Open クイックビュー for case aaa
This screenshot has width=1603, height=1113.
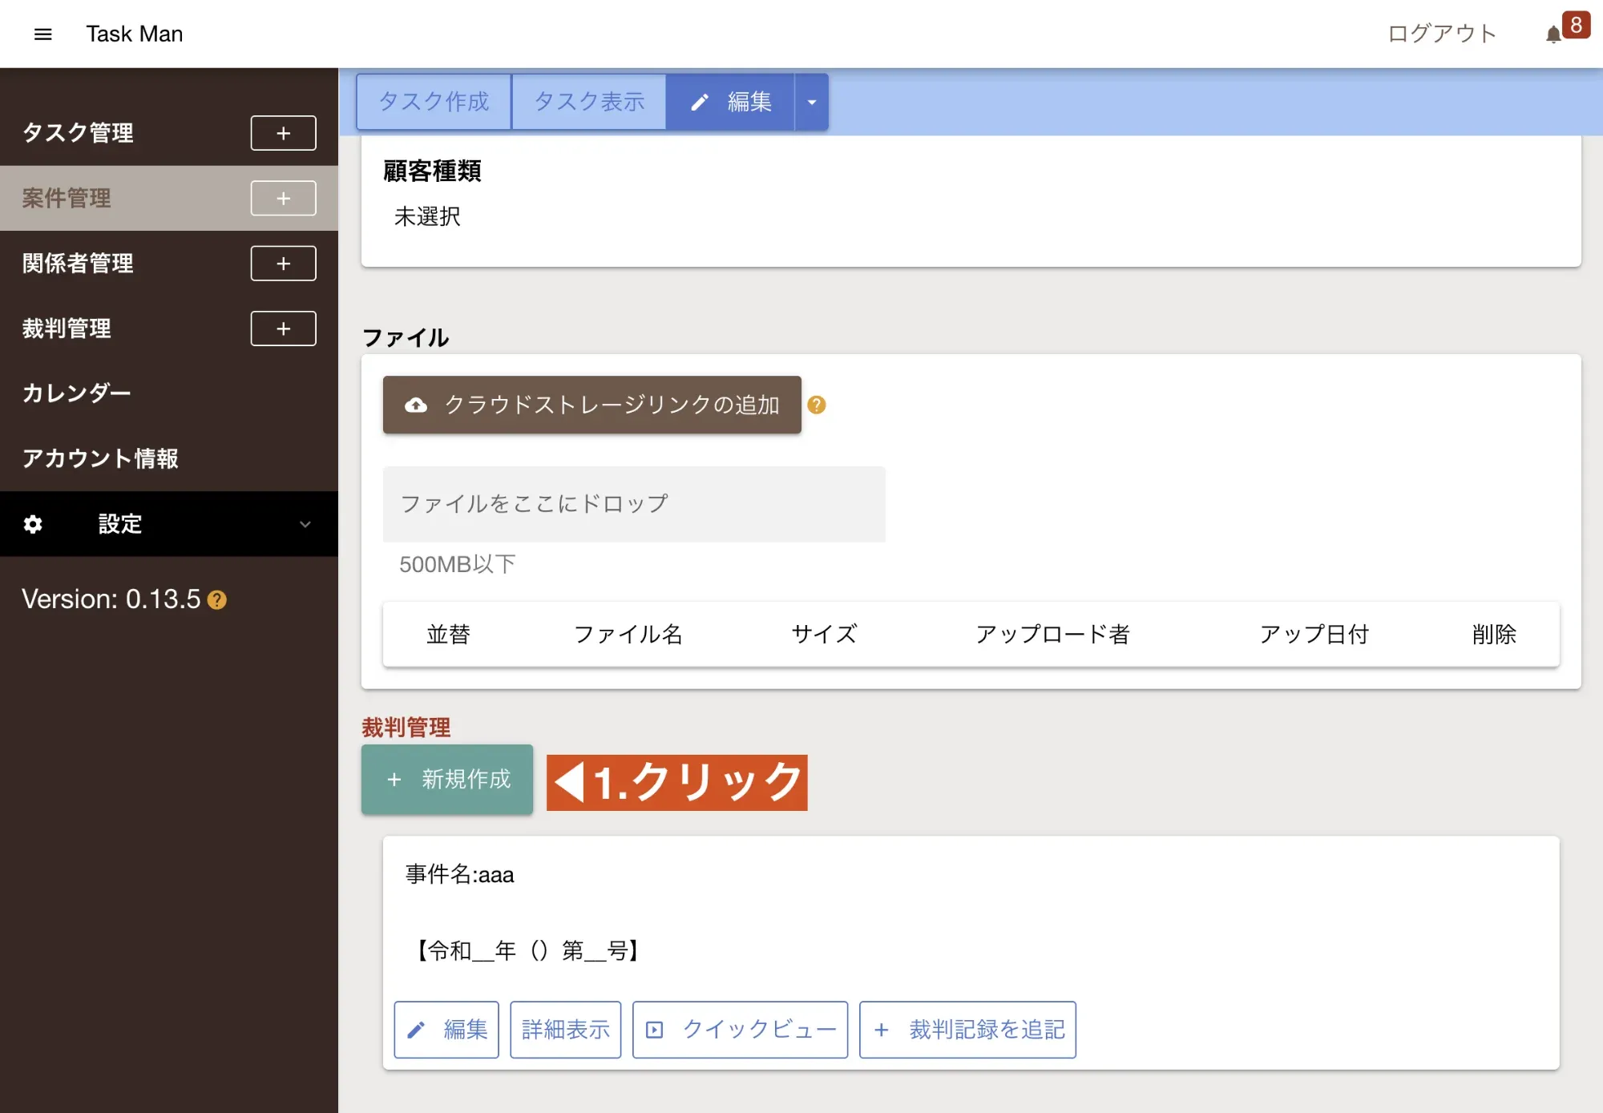coord(740,1030)
